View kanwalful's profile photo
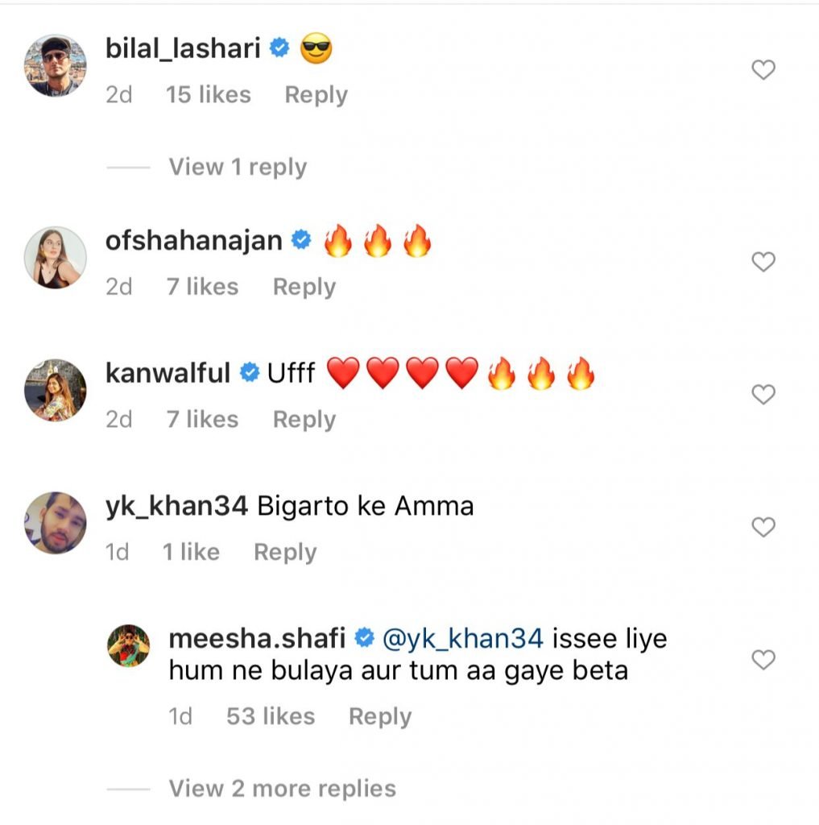 56,390
